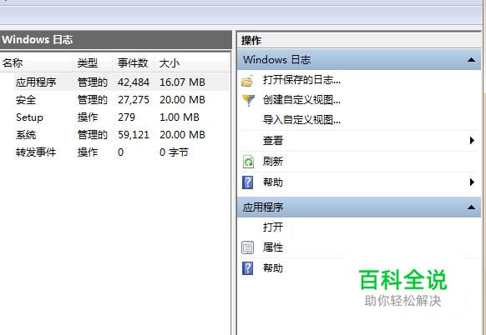This screenshot has width=486, height=335.
Task: Click 打开 under 应用程序 section
Action: 273,227
